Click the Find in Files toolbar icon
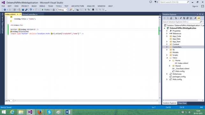The image size is (205, 115). 71,10
